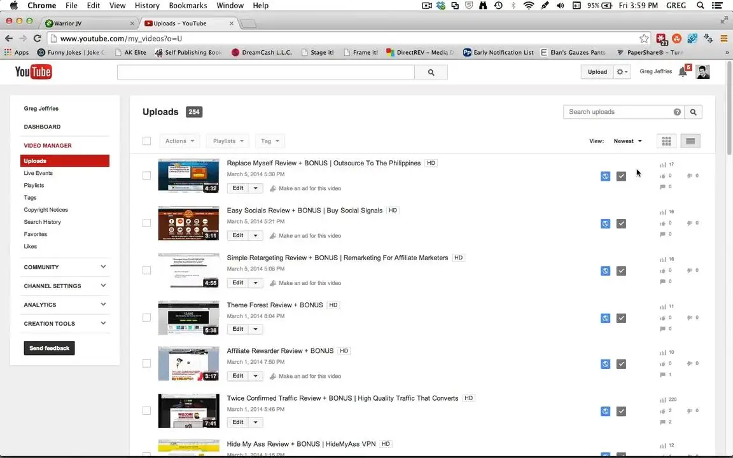Viewport: 733px width, 458px height.
Task: Check the Simple Retargeting Review video checkbox
Action: (x=147, y=270)
